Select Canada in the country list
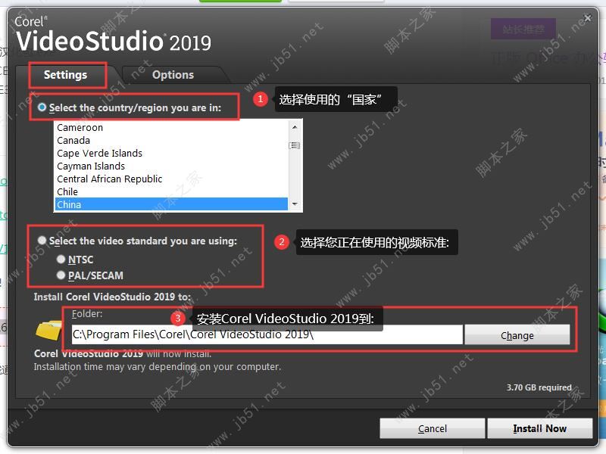This screenshot has width=606, height=454. pos(171,140)
